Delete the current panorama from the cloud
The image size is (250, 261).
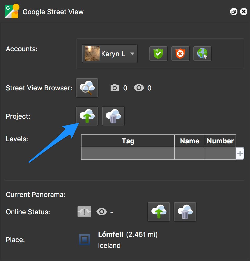tap(185, 211)
